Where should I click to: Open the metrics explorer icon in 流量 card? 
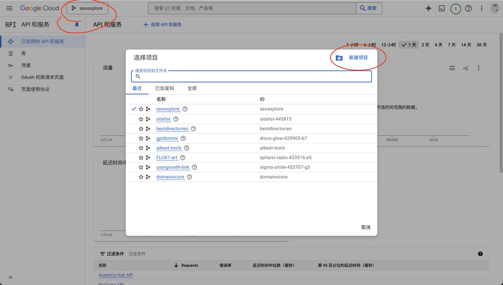pyautogui.click(x=465, y=68)
